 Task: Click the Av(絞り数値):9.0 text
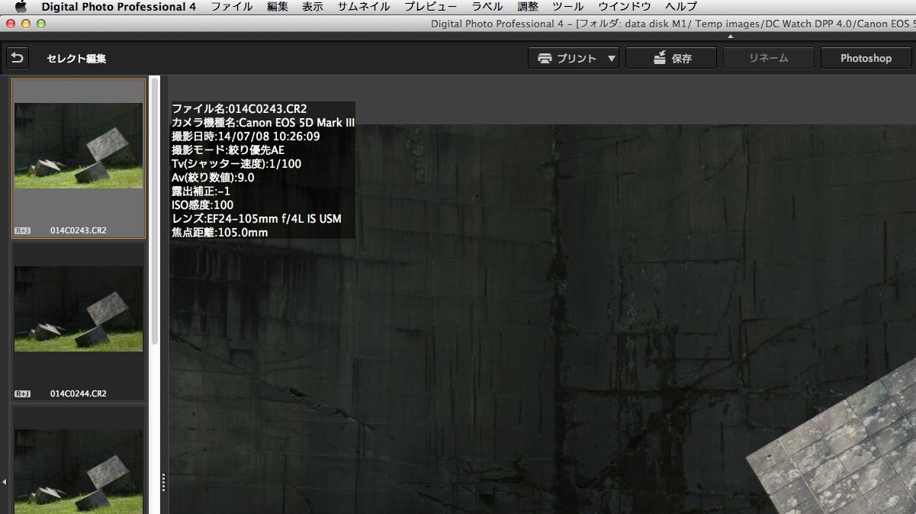coord(213,178)
